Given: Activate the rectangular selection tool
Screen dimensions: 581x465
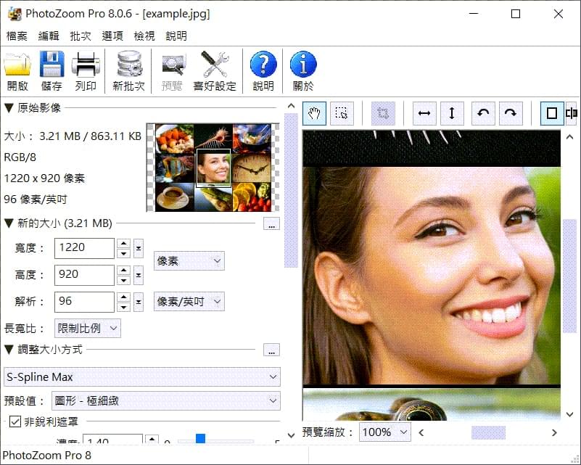Looking at the screenshot, I should pos(341,113).
